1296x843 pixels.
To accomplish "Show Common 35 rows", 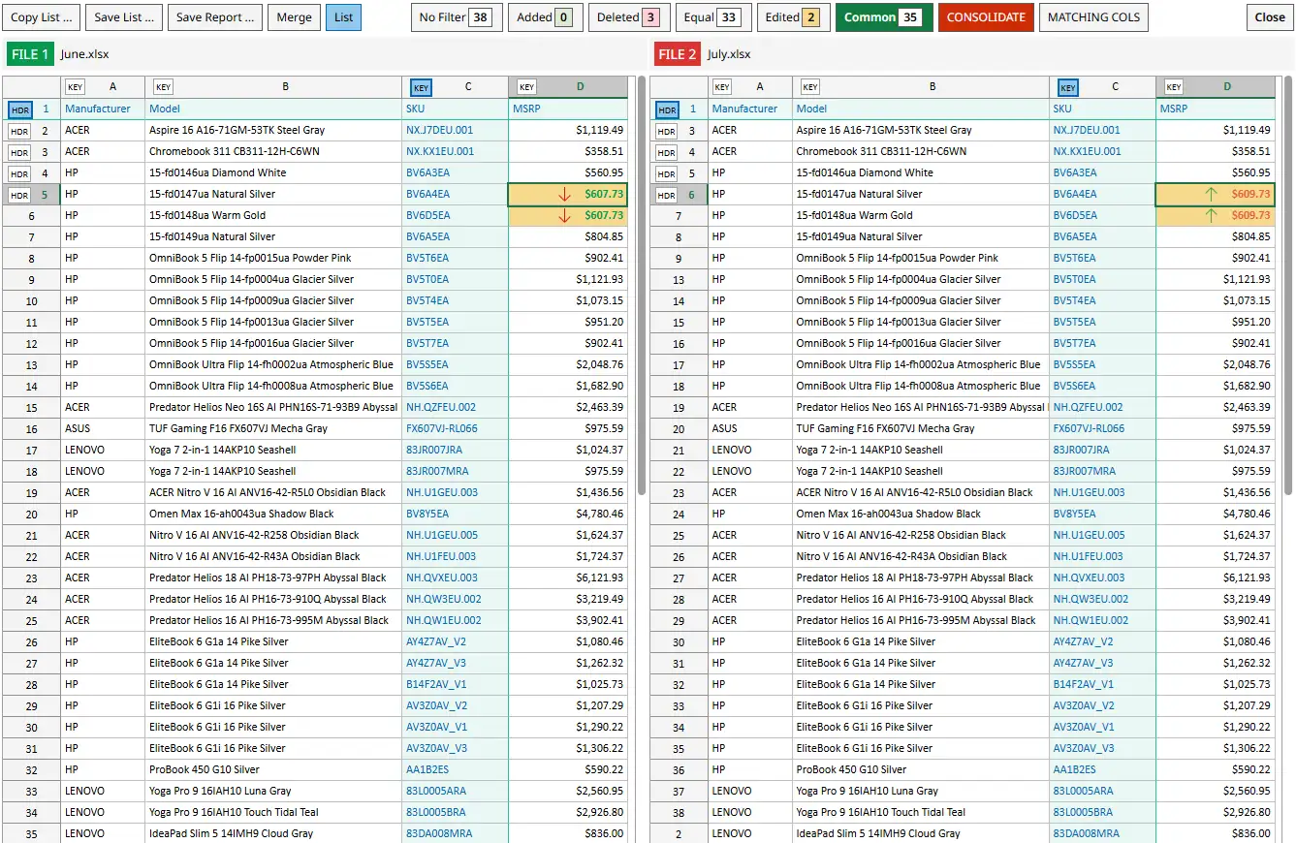I will (x=884, y=17).
